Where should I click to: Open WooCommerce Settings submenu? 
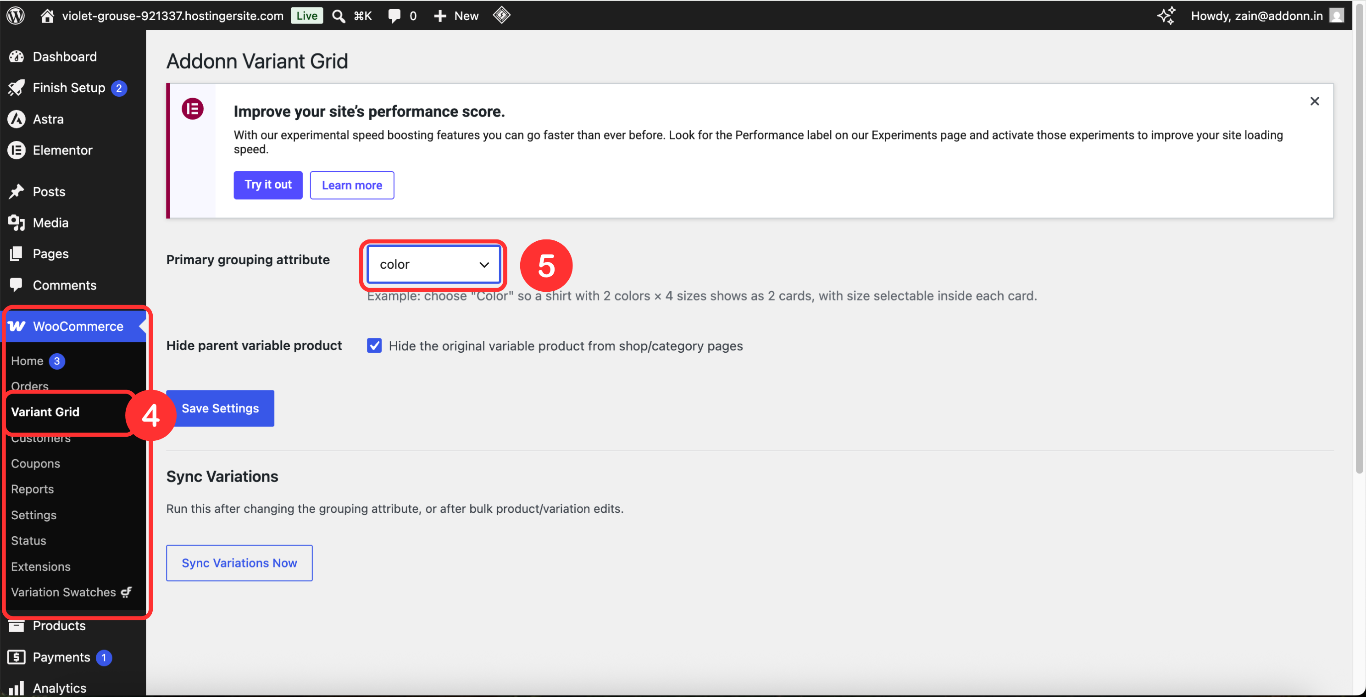(x=33, y=515)
